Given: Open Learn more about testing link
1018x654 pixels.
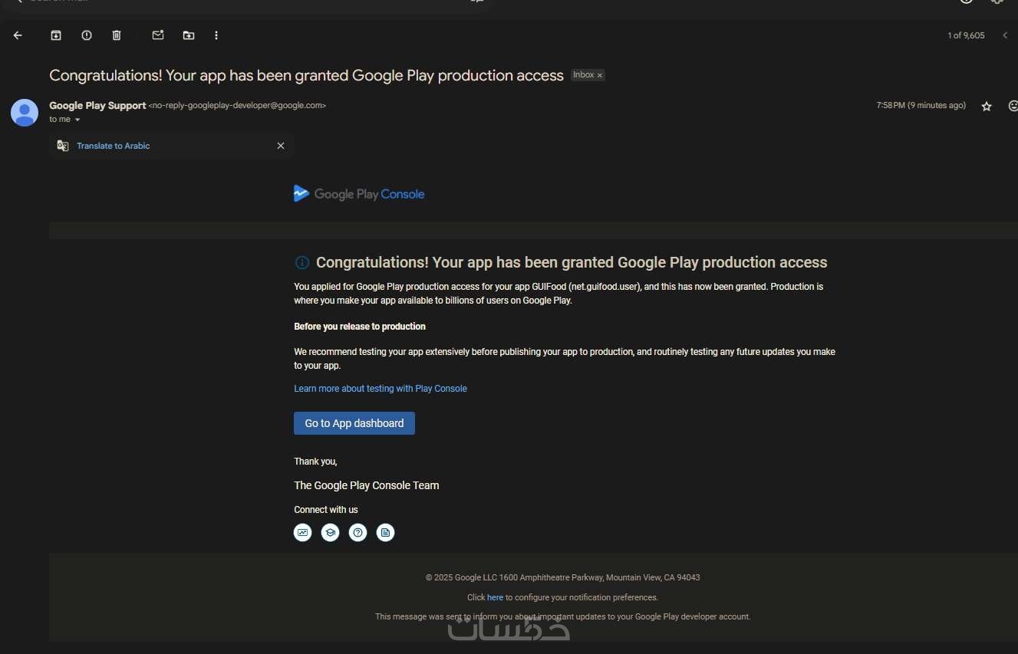Looking at the screenshot, I should click(x=381, y=389).
